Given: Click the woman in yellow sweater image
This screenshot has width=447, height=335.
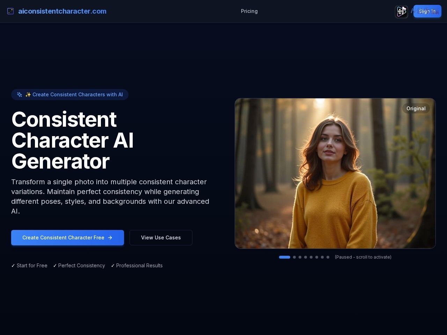Looking at the screenshot, I should point(335,173).
